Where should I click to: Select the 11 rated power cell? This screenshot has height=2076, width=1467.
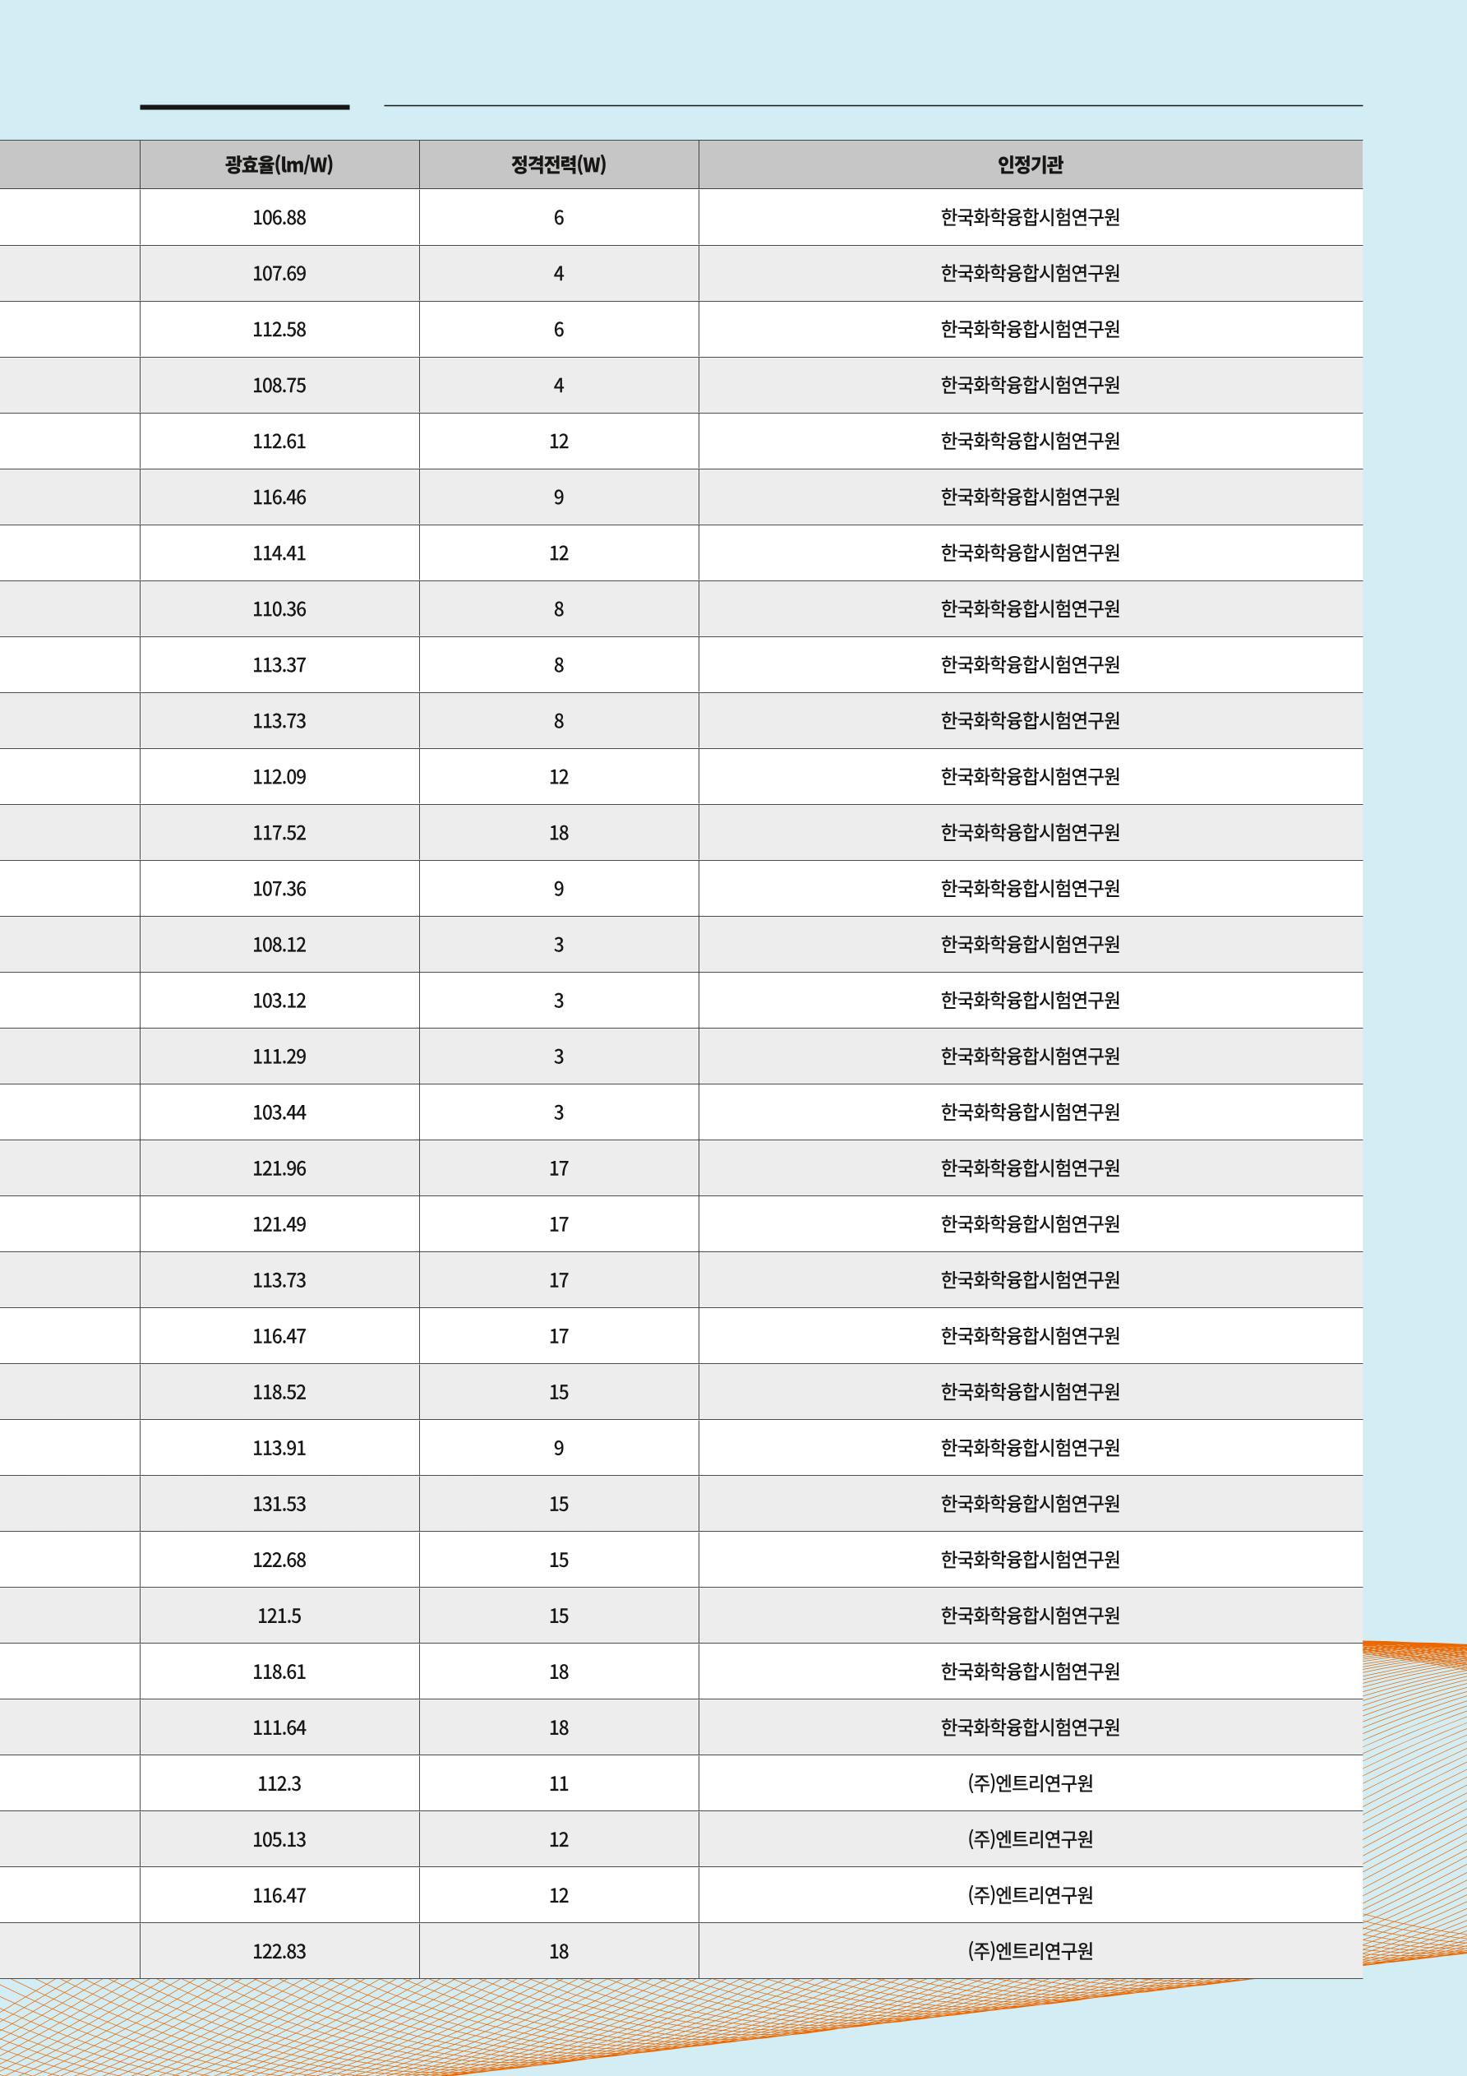click(x=559, y=1783)
